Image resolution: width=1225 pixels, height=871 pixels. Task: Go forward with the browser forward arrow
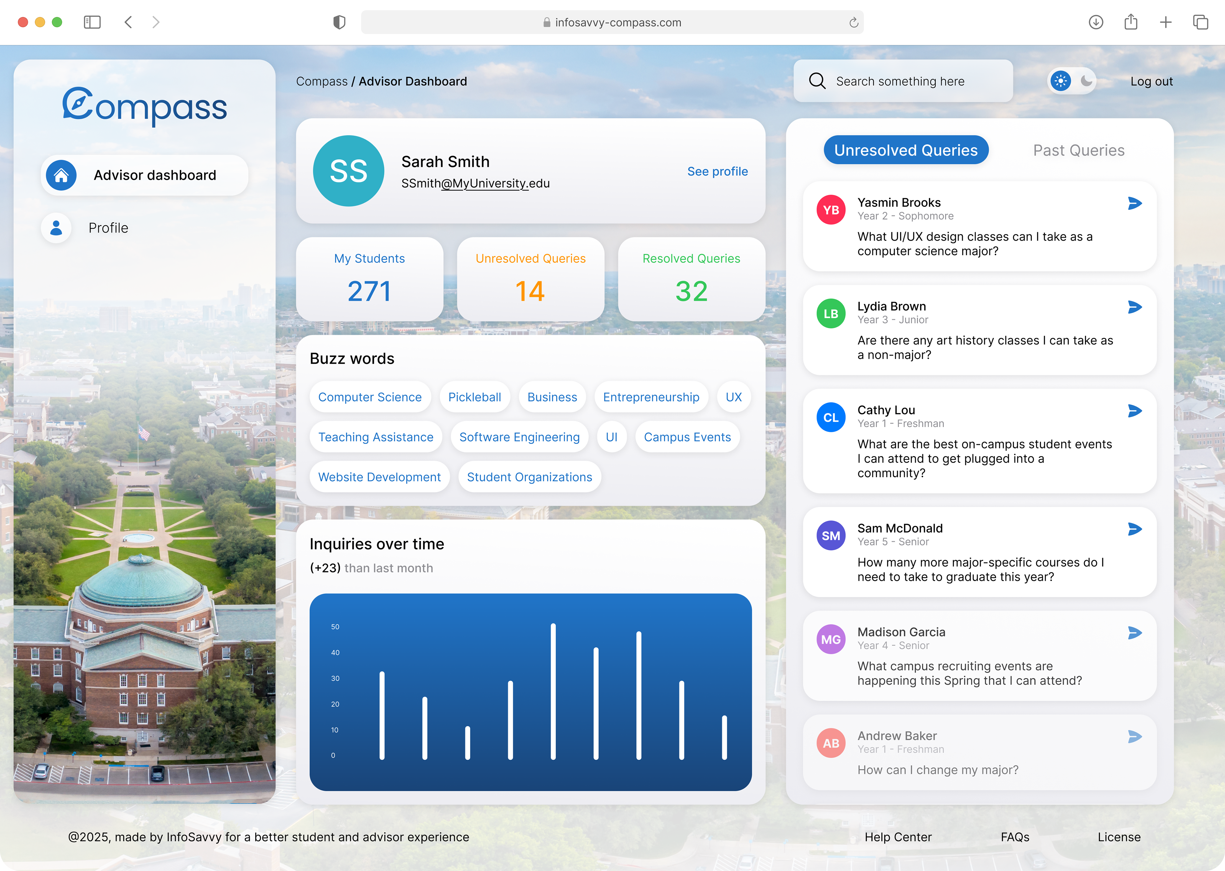(x=156, y=22)
